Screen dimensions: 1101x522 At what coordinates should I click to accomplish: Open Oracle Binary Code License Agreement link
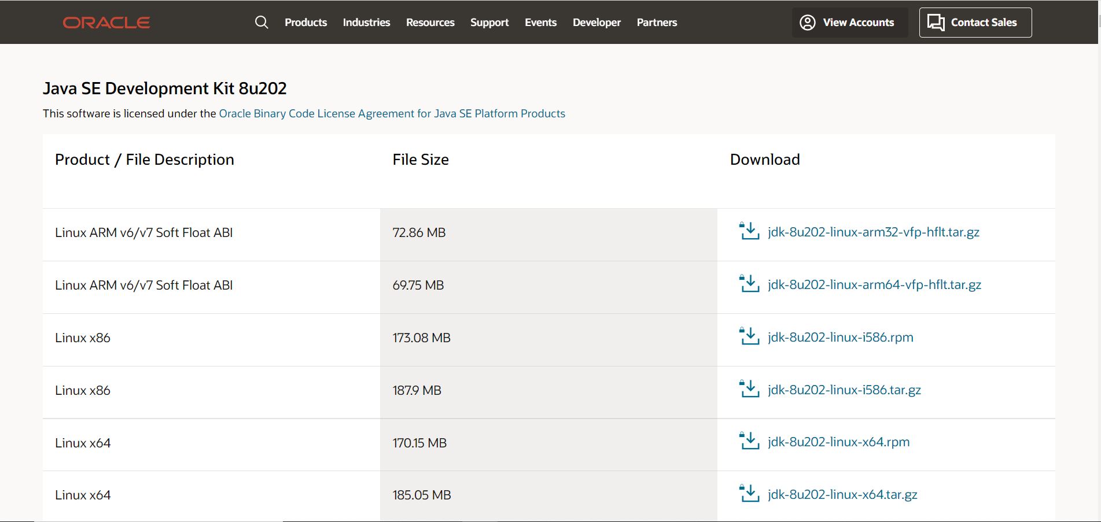(x=392, y=113)
